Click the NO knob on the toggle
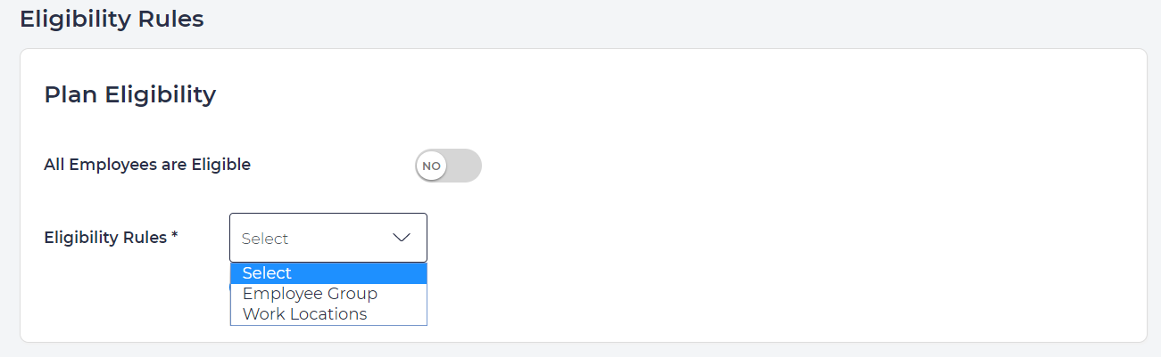The image size is (1161, 357). coord(432,166)
